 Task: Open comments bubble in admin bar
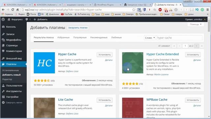click(x=28, y=20)
